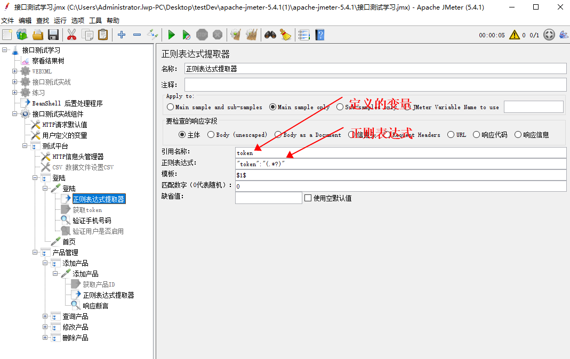Open the 编辑 menu
The image size is (570, 359).
25,21
